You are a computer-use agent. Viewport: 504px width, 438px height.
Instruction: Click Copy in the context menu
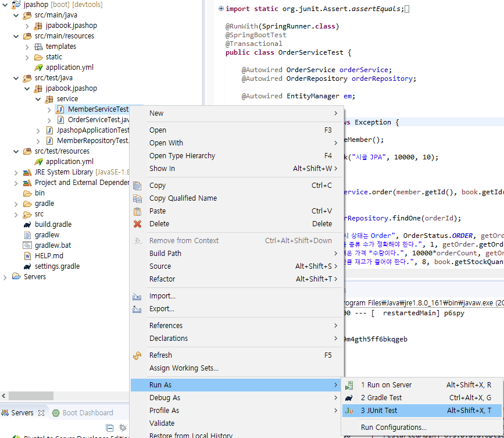[x=237, y=185]
